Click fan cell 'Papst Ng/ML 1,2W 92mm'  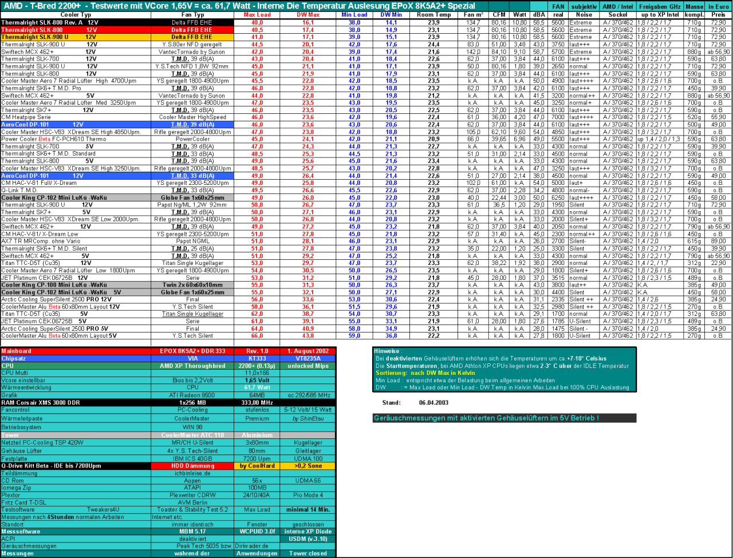click(x=192, y=204)
